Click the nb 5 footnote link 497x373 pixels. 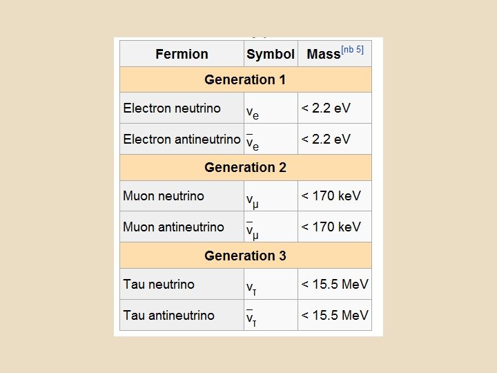pos(352,50)
